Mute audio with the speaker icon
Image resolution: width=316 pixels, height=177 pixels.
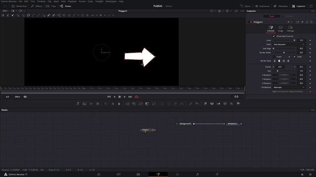coord(25,97)
